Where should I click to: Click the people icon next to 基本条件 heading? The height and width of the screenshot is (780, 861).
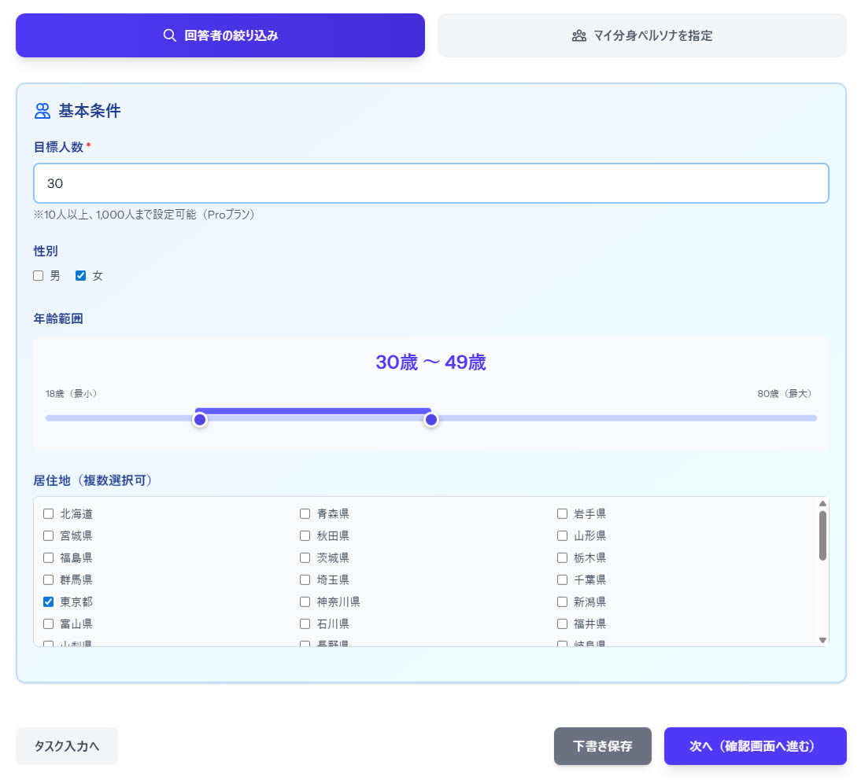click(41, 110)
